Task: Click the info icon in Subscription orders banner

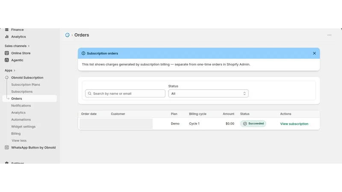Action: 83,53
